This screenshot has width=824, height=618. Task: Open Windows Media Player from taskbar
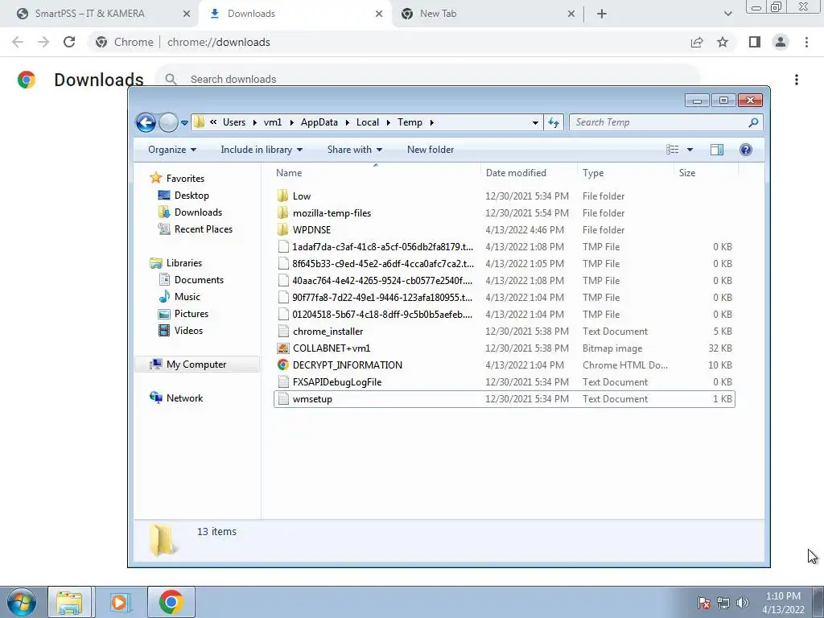[119, 602]
